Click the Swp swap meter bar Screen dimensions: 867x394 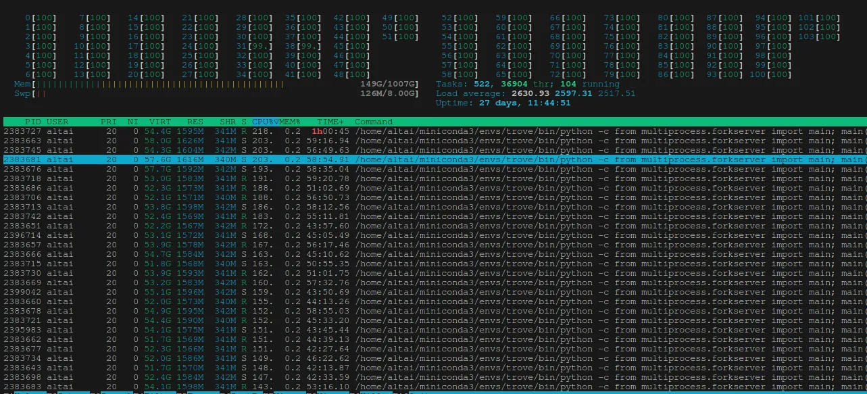(216, 93)
